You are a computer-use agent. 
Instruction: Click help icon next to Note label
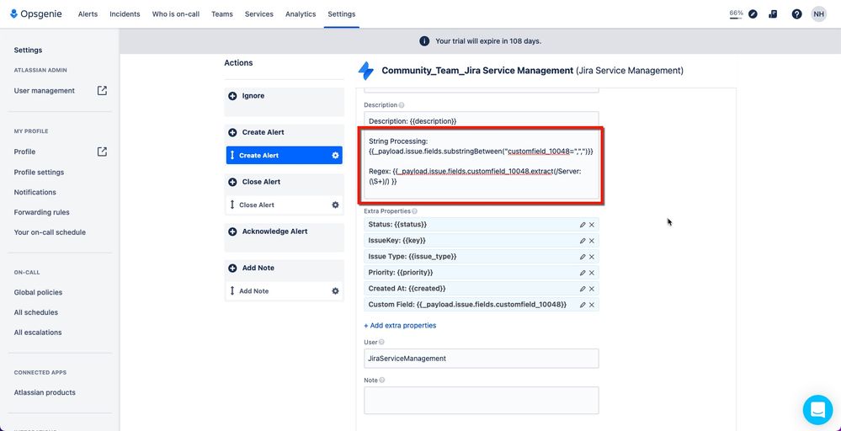382,380
